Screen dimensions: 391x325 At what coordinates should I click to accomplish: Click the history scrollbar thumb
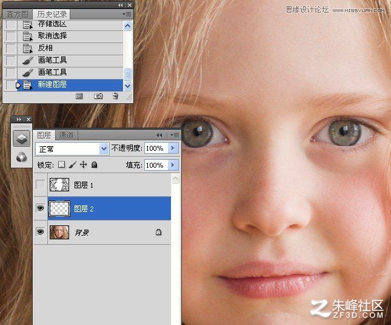point(127,74)
